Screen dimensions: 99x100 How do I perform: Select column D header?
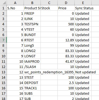(x=66, y=3)
